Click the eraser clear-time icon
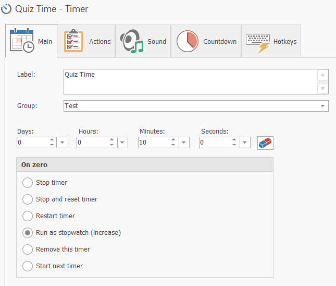This screenshot has height=286, width=336. (x=265, y=143)
